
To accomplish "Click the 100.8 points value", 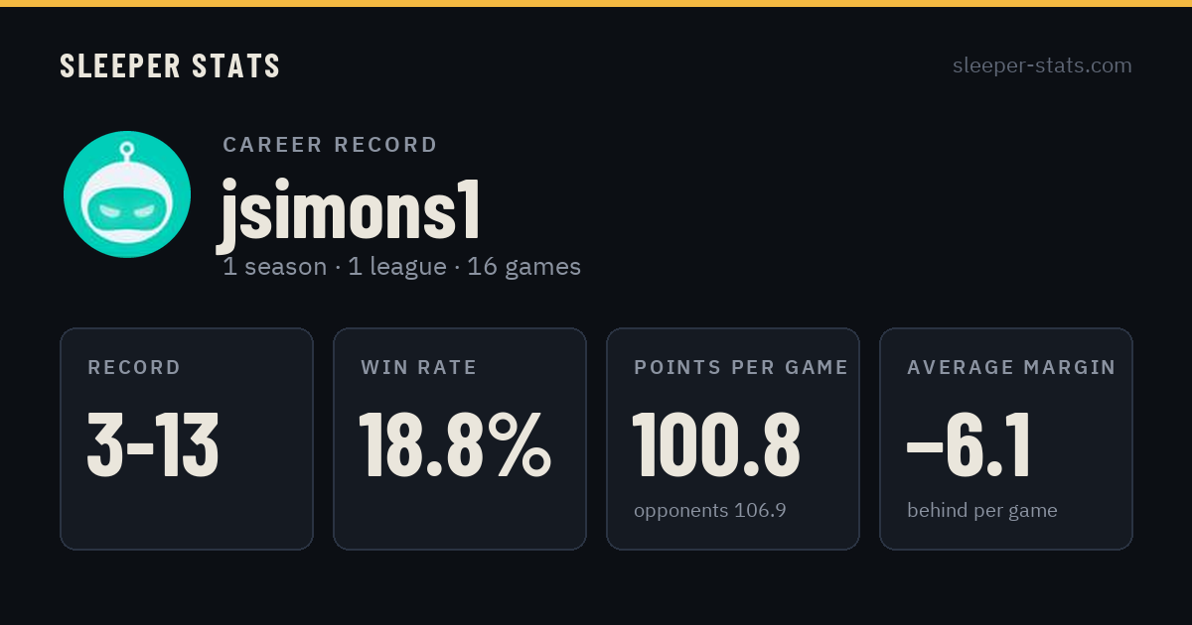I will (x=716, y=445).
